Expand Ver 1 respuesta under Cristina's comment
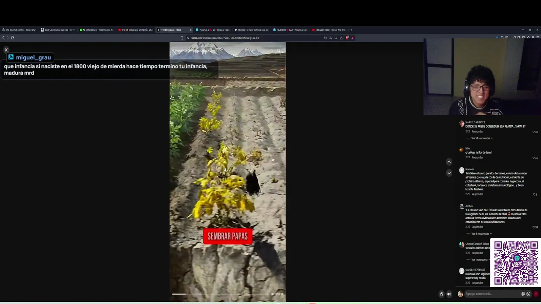The image size is (541, 304). (480, 260)
